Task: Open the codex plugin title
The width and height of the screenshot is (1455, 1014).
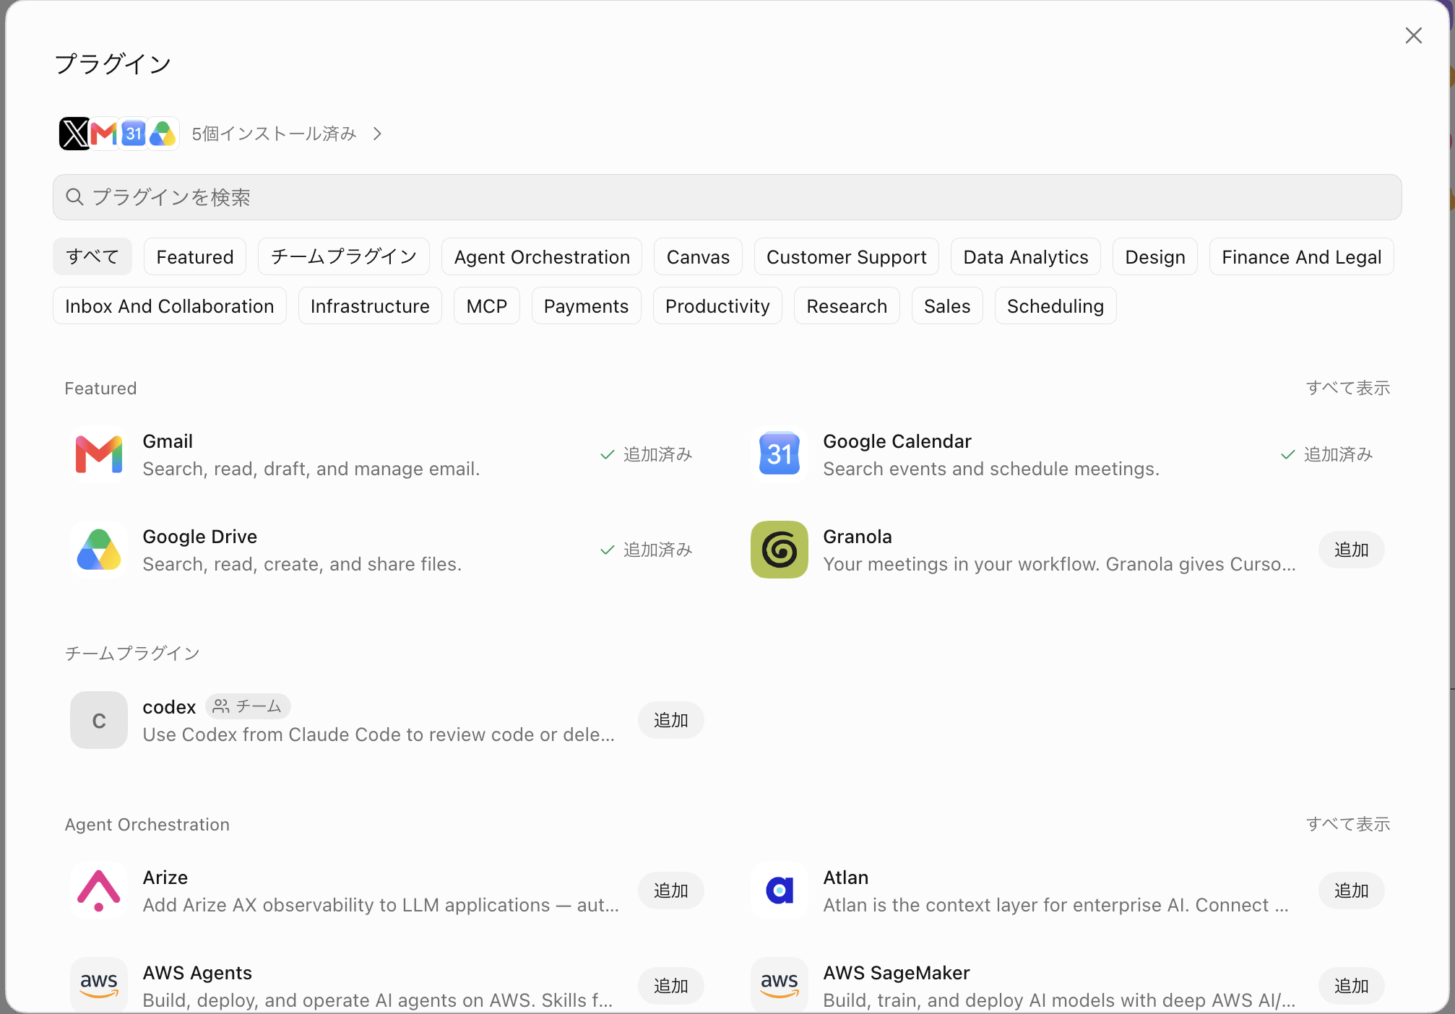Action: tap(169, 707)
